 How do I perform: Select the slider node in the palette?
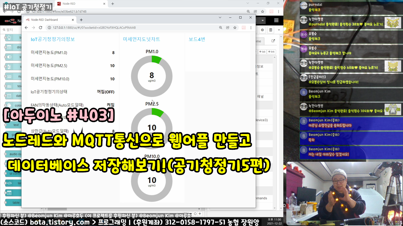(13, 67)
